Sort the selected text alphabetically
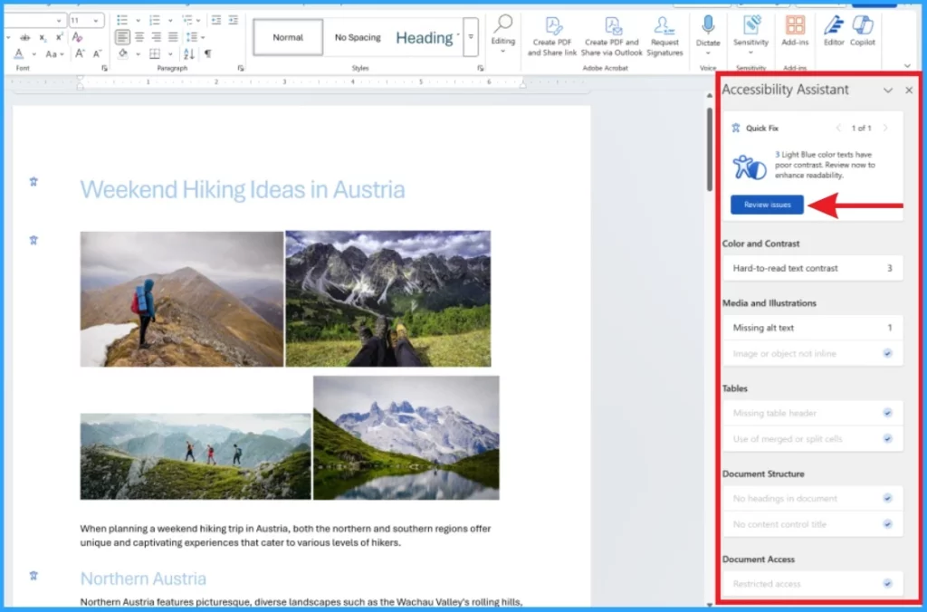The height and width of the screenshot is (612, 927). tap(189, 53)
